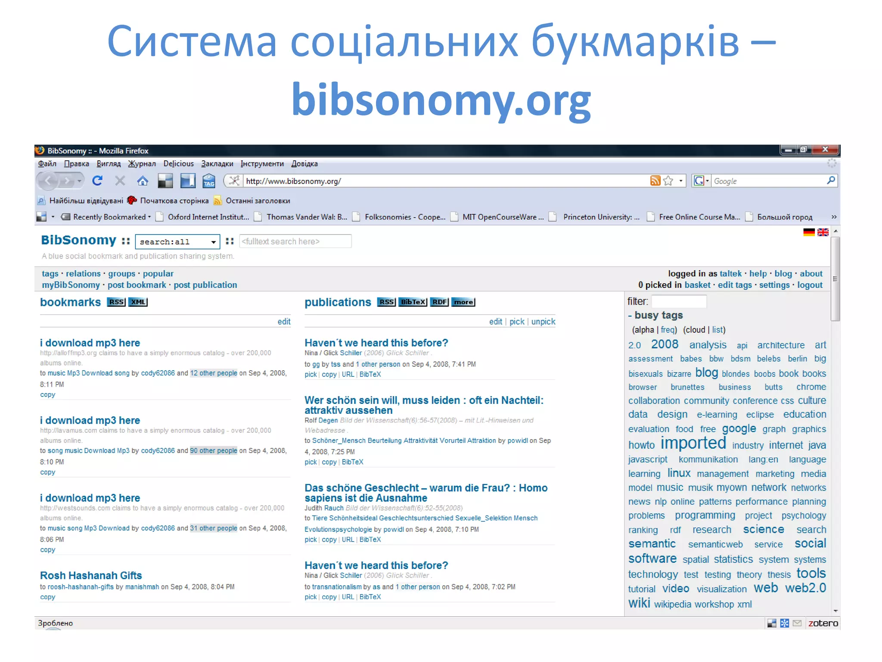Image resolution: width=882 pixels, height=662 pixels.
Task: Expand the Recently Bookmarked folder dropdown
Action: pos(149,217)
